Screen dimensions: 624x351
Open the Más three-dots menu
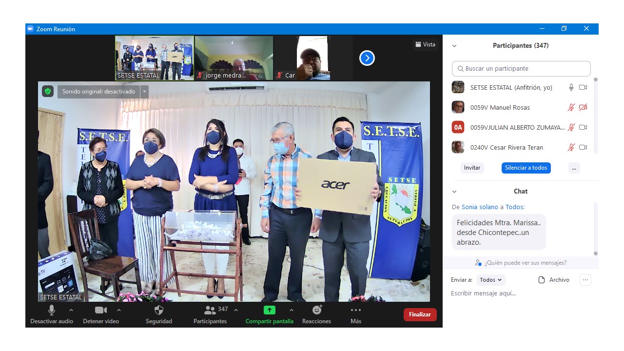pos(356,310)
